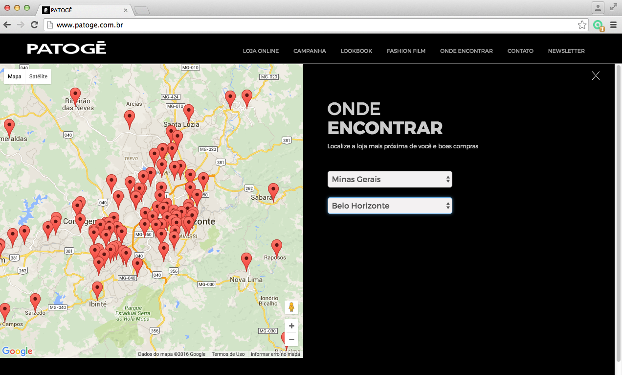The image size is (622, 375).
Task: Zoom out the map with minus button
Action: coord(291,339)
